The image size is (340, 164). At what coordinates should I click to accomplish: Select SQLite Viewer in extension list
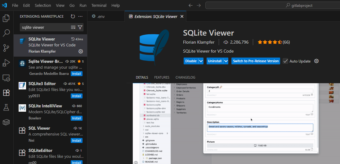pos(50,45)
